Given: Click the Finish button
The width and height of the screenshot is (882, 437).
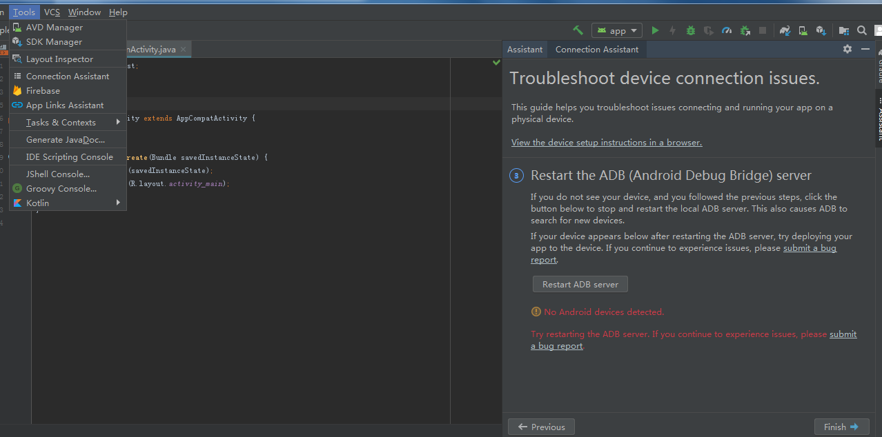Looking at the screenshot, I should (x=841, y=427).
